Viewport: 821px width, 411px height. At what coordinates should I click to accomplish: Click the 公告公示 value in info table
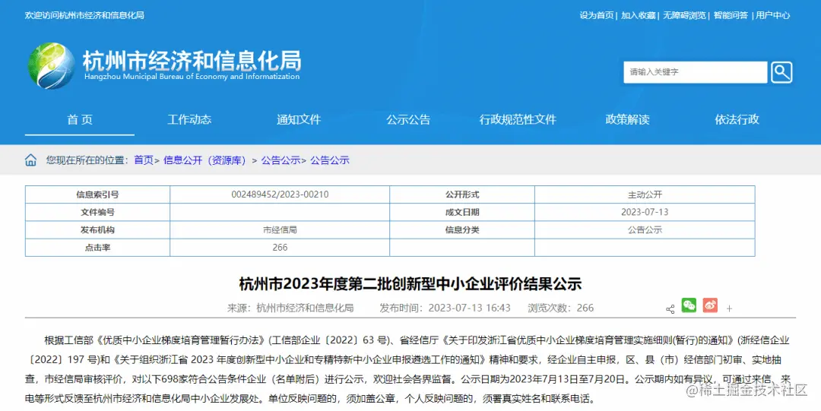[645, 230]
